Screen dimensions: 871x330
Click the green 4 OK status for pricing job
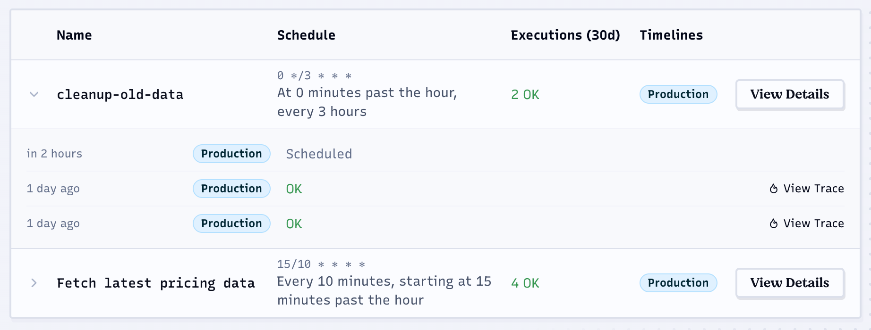click(x=524, y=283)
